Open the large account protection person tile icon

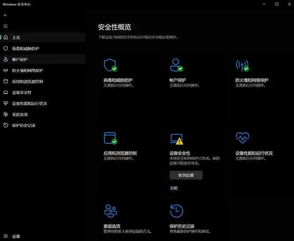(176, 65)
